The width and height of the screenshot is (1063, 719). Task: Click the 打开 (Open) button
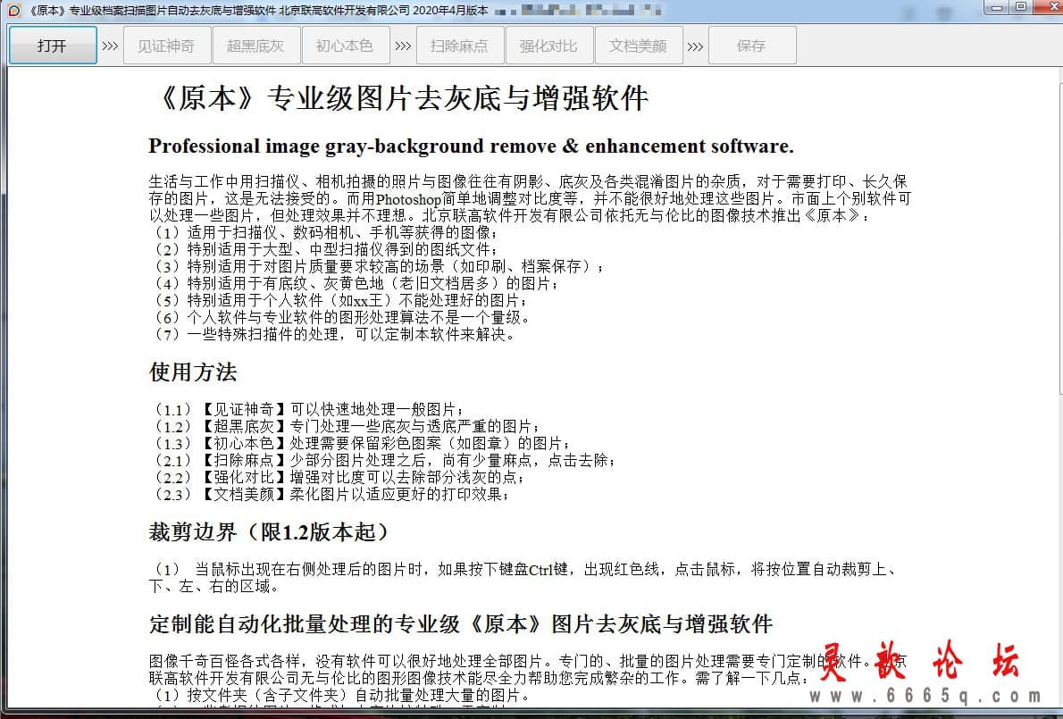click(x=53, y=46)
